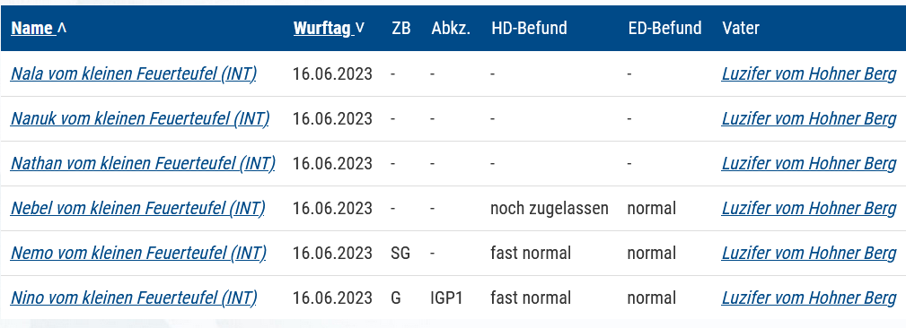The height and width of the screenshot is (328, 906).
Task: Open Nemo vom kleinen Feuerteufel entry
Action: pos(138,253)
